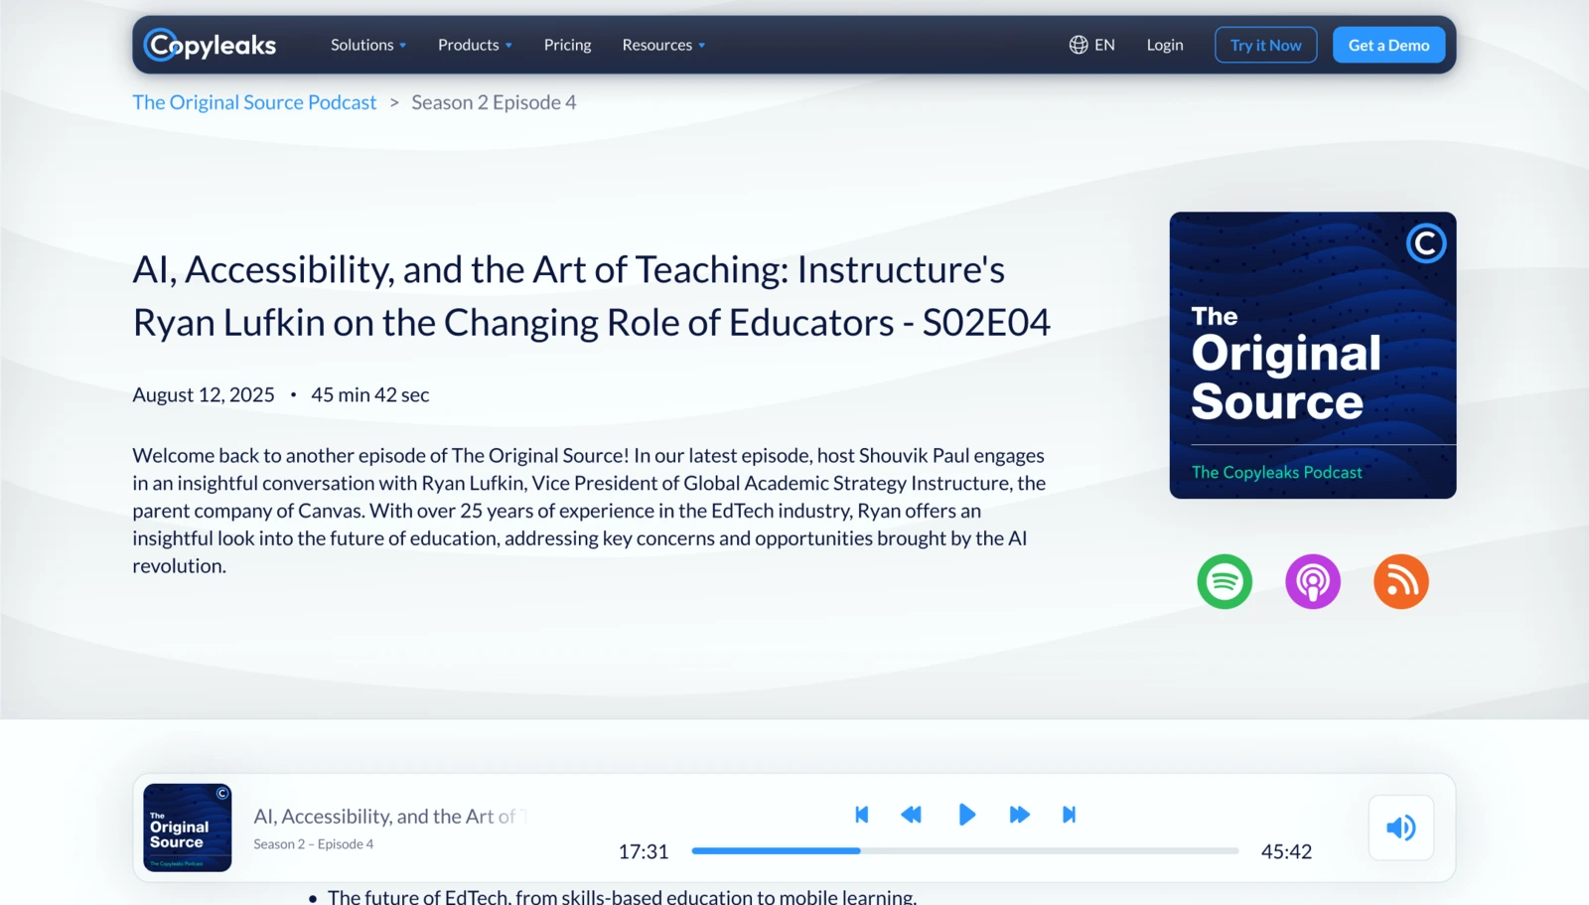Skip to next episode in player

coord(1069,815)
